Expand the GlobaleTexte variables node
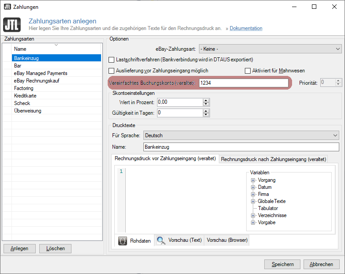Viewport: 345px width, 274px height. point(253,201)
